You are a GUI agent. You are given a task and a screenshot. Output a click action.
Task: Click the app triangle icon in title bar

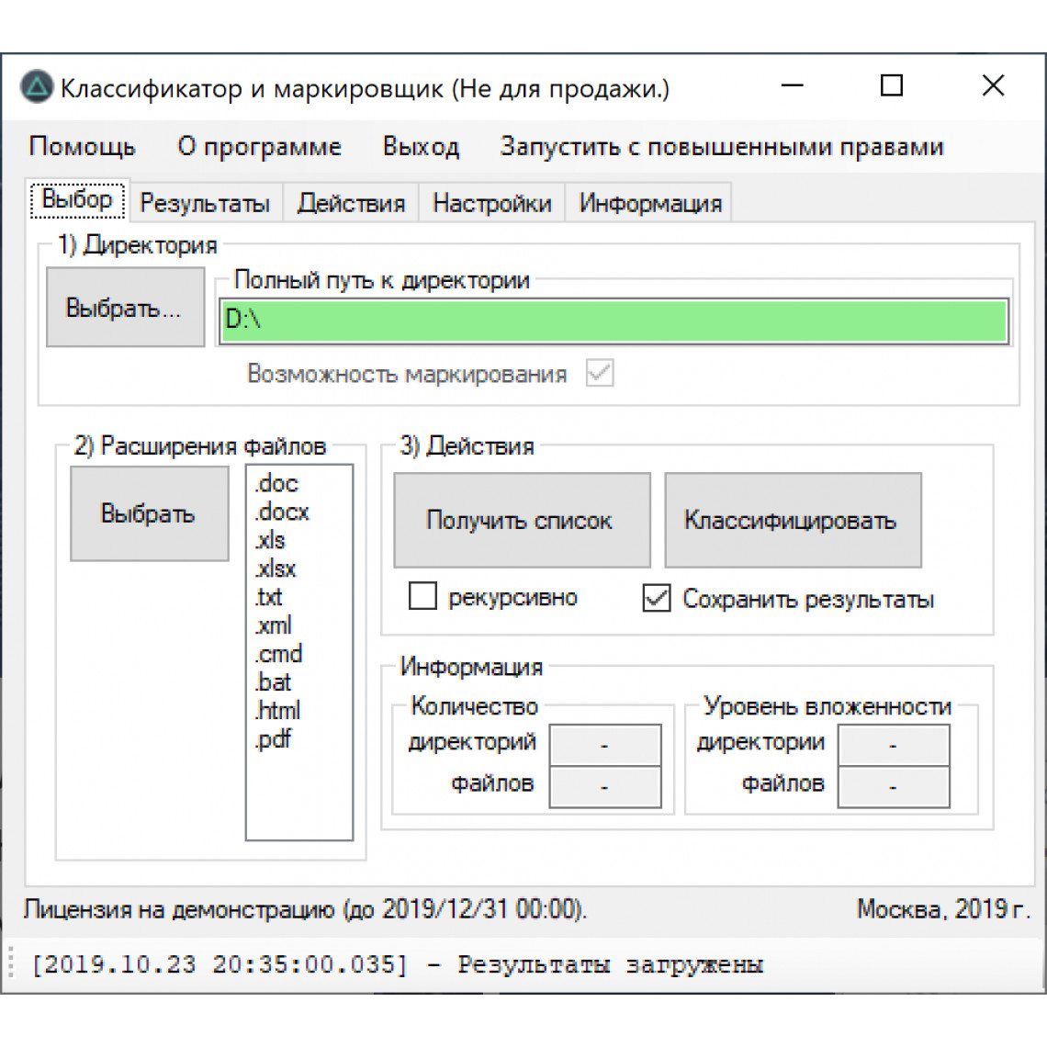pos(37,87)
